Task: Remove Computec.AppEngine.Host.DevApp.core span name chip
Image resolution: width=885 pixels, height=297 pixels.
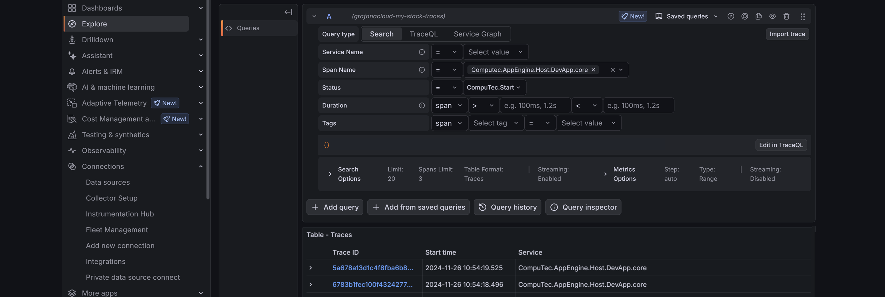Action: (593, 69)
